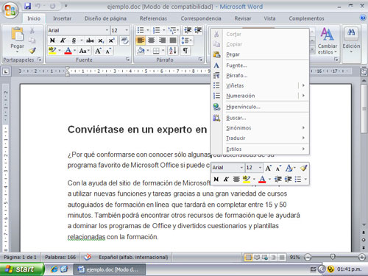The height and width of the screenshot is (276, 368).
Task: Toggle strikethrough (abc) in the ribbon
Action: [90, 40]
